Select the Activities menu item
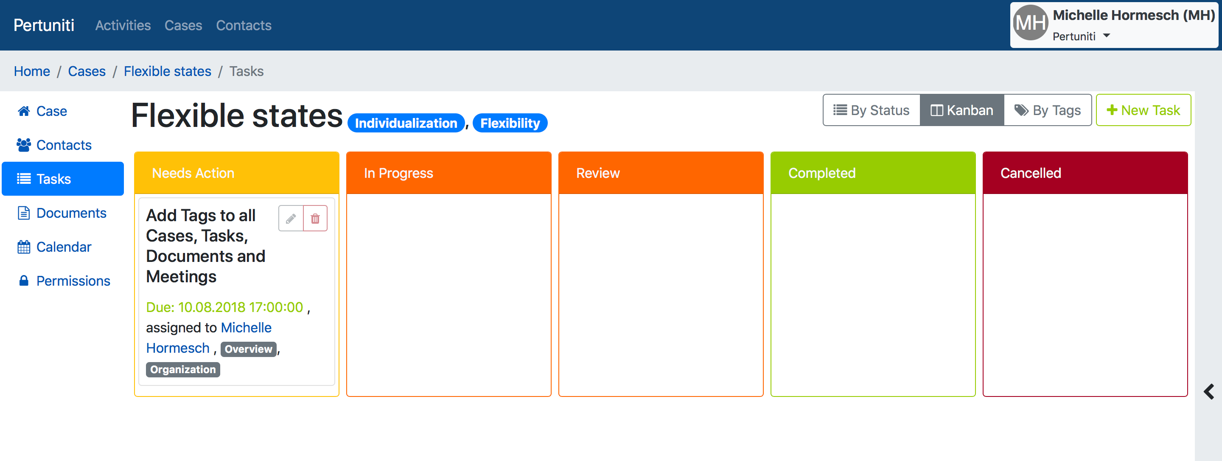Viewport: 1222px width, 461px height. (122, 25)
